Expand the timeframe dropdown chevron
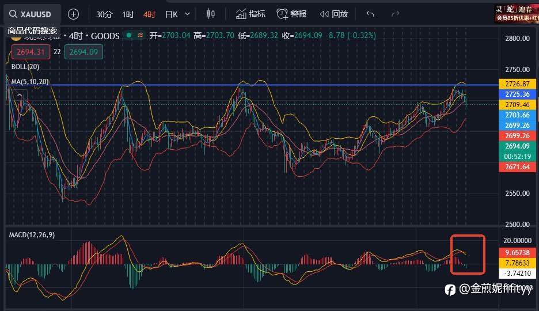Viewport: 539px width, 311px height. 187,14
